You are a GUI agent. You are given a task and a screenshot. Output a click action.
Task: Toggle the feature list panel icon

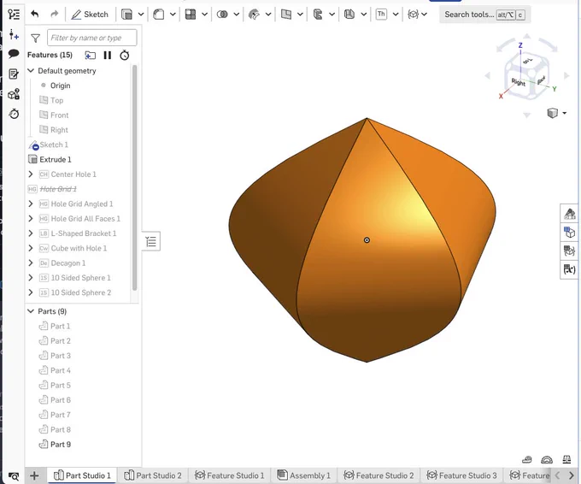[14, 15]
